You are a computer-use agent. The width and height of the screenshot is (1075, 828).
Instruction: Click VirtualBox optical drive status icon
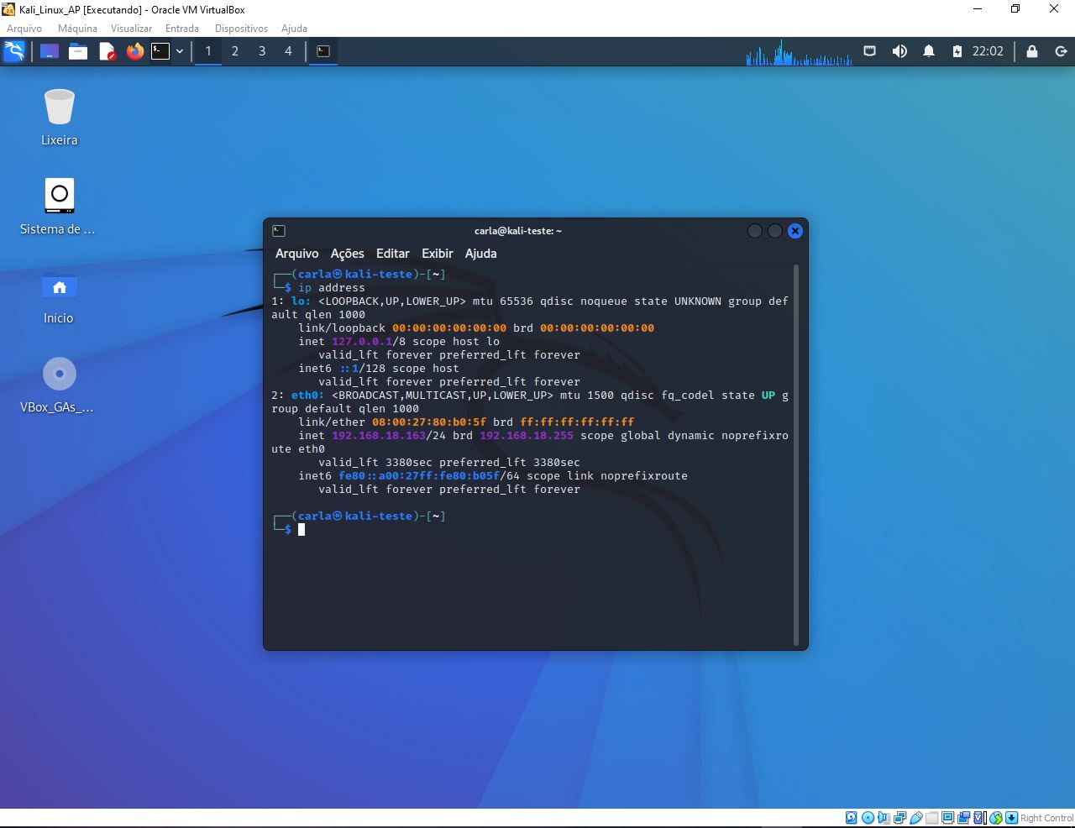(868, 818)
